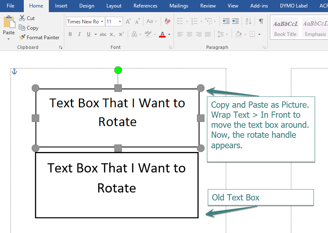The height and width of the screenshot is (233, 328).
Task: Open the Add-ins tab
Action: (x=259, y=6)
